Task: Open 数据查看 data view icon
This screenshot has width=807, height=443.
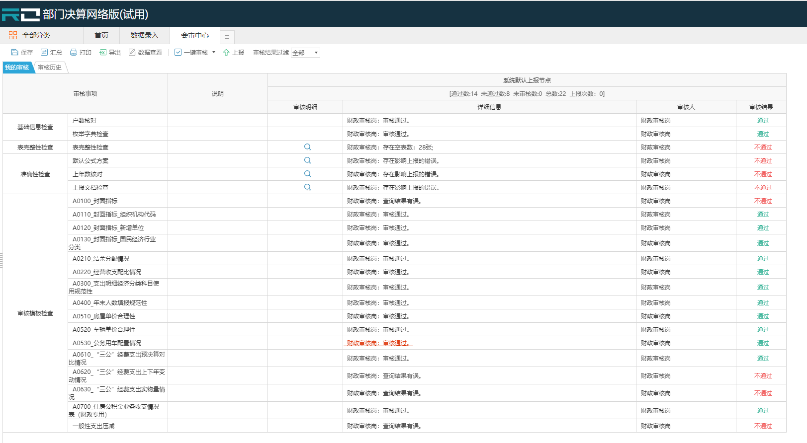Action: click(132, 53)
